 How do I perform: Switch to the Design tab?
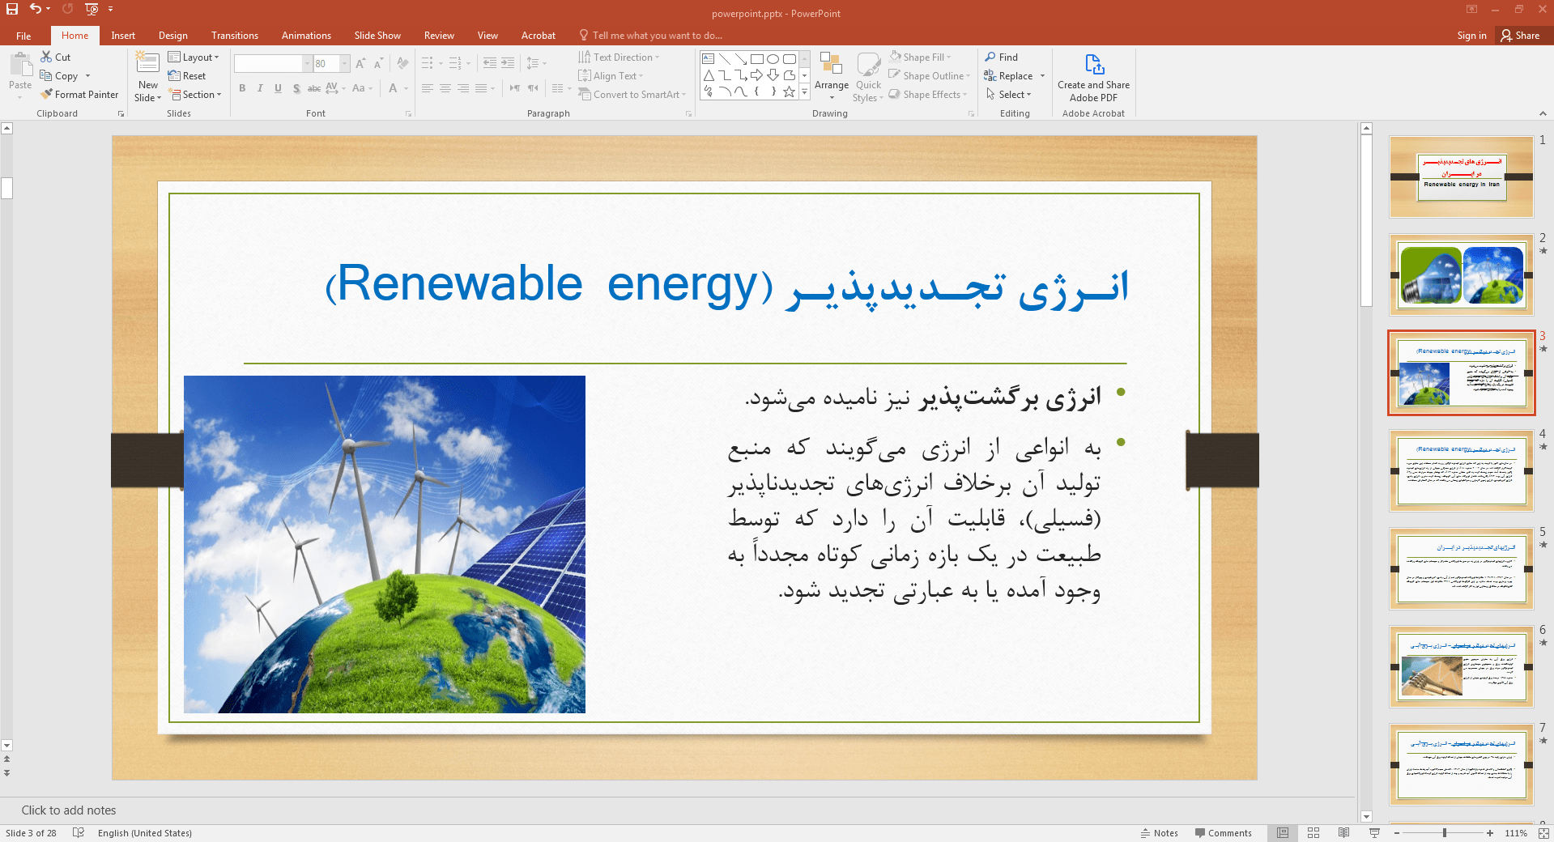point(173,36)
